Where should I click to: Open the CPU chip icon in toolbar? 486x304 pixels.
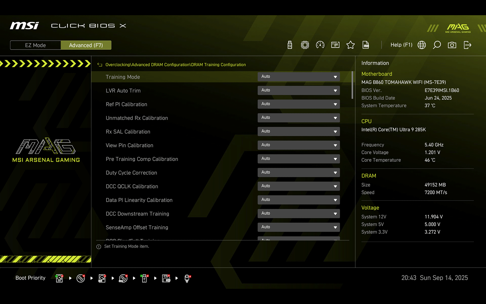pyautogui.click(x=305, y=45)
